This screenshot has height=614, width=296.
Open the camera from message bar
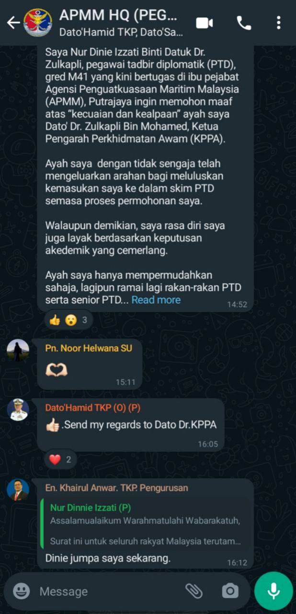pyautogui.click(x=230, y=591)
